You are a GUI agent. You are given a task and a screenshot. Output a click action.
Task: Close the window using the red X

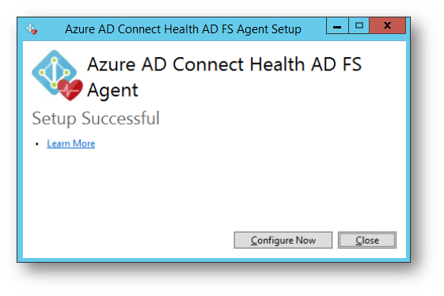pyautogui.click(x=387, y=26)
